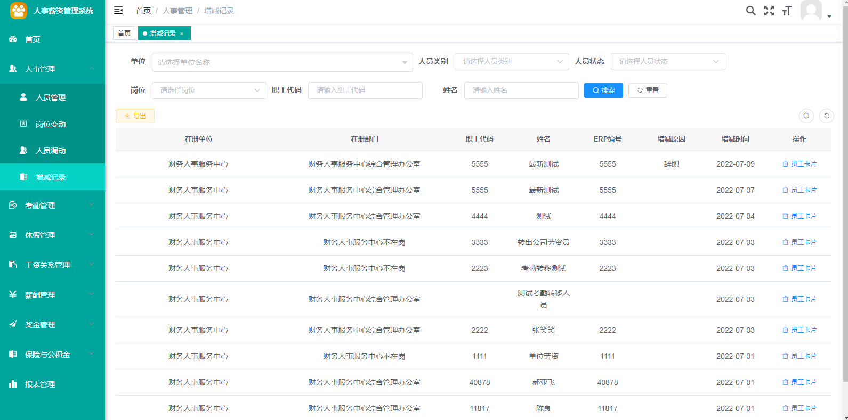
Task: Click the 考勤管理 icon in sidebar
Action: coord(13,205)
